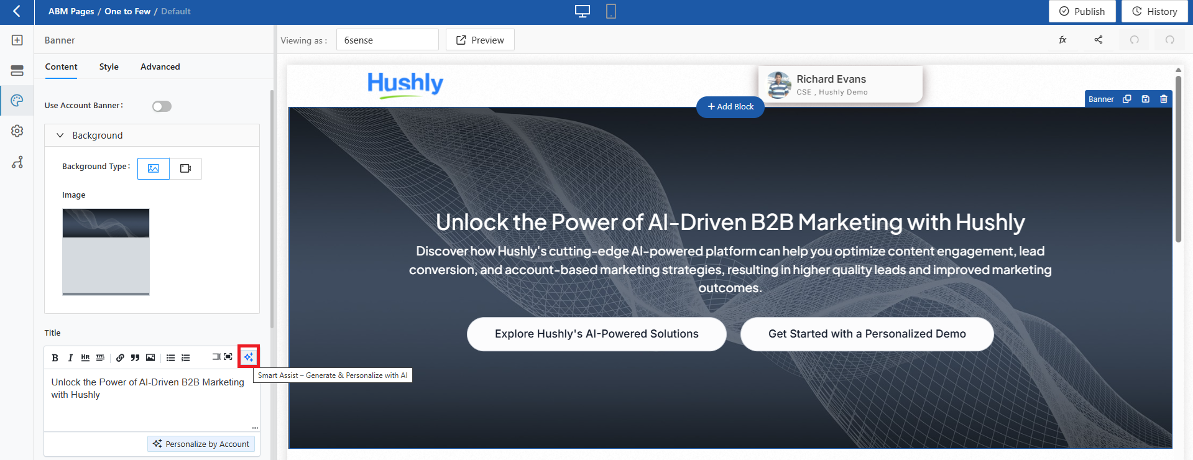This screenshot has height=460, width=1193.
Task: Click the editor resize ellipsis handle
Action: click(x=255, y=428)
